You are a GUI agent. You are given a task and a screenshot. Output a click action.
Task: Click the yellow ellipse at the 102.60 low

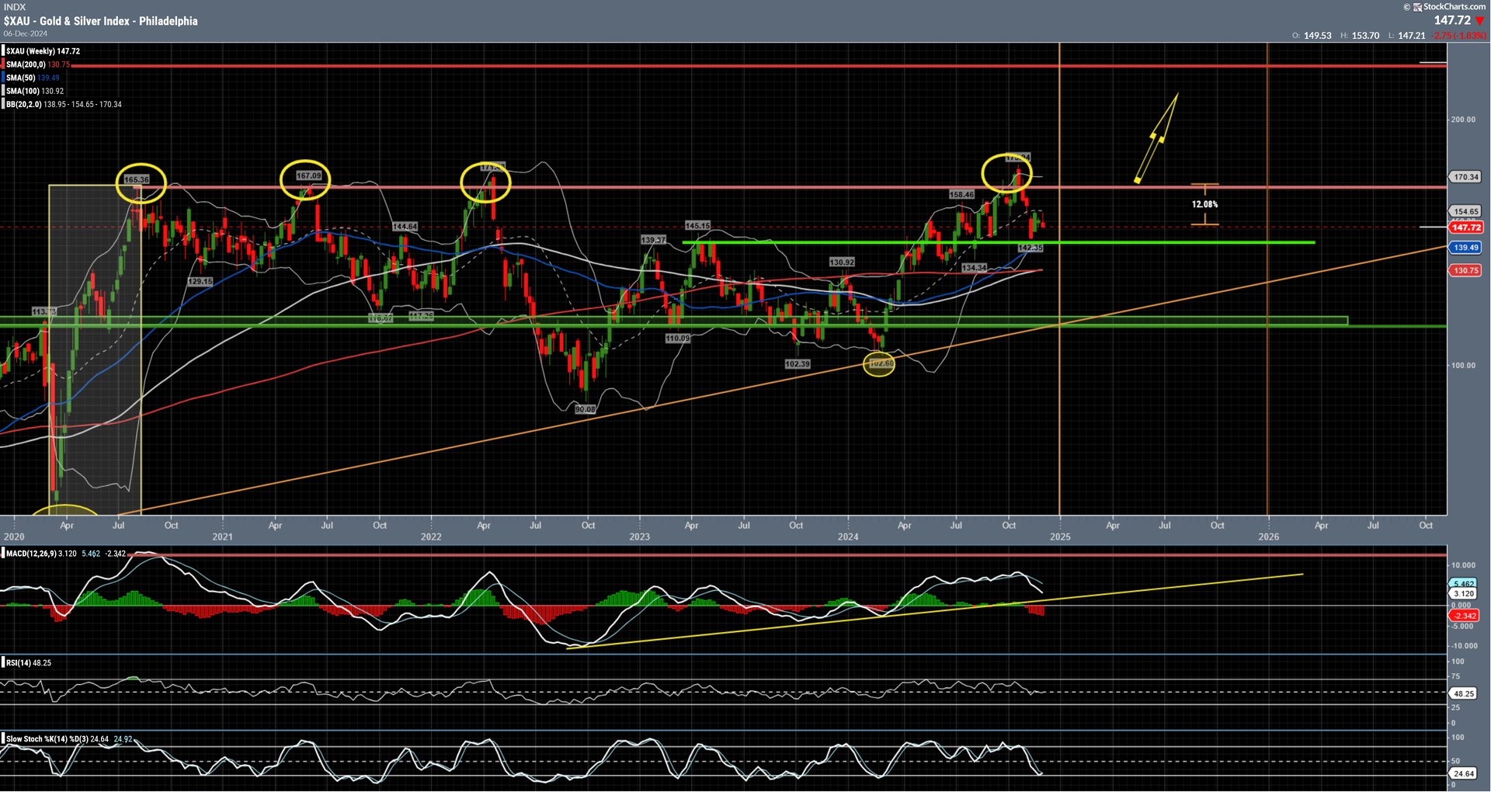(x=879, y=363)
